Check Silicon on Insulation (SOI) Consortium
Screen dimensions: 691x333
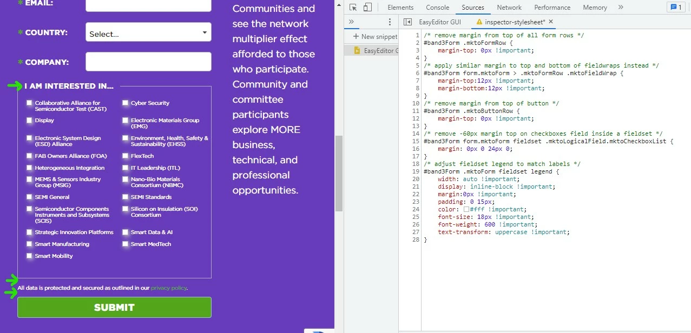point(125,209)
